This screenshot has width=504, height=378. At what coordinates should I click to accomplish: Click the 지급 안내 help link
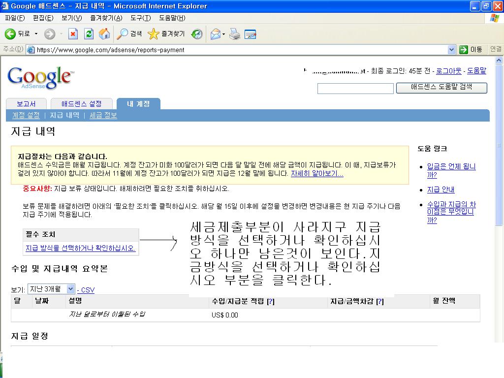coord(441,189)
